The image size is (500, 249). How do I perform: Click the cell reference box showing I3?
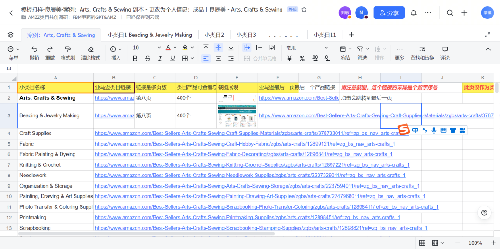click(9, 68)
